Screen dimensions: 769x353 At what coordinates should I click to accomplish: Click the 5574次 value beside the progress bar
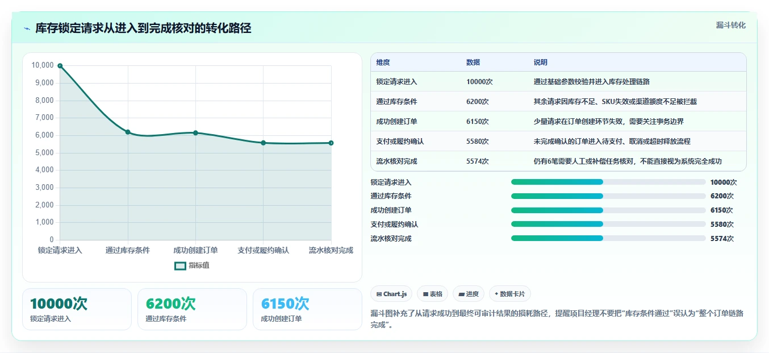[x=722, y=239]
